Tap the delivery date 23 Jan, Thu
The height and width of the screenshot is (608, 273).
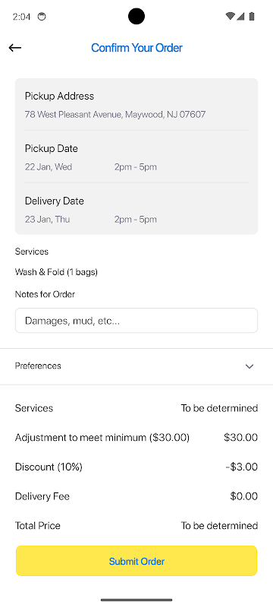[x=47, y=220]
